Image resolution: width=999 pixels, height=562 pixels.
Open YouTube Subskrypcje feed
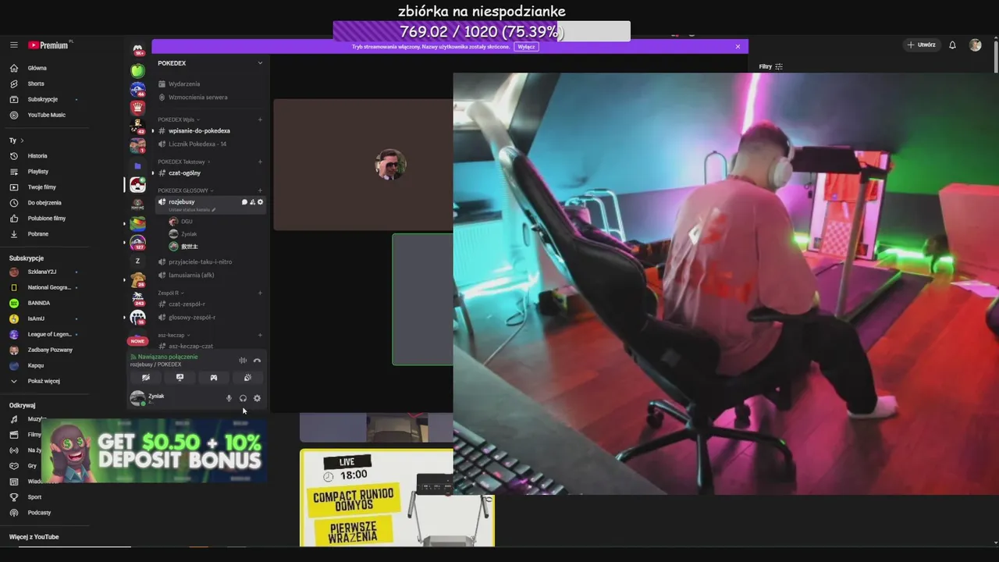pyautogui.click(x=43, y=99)
